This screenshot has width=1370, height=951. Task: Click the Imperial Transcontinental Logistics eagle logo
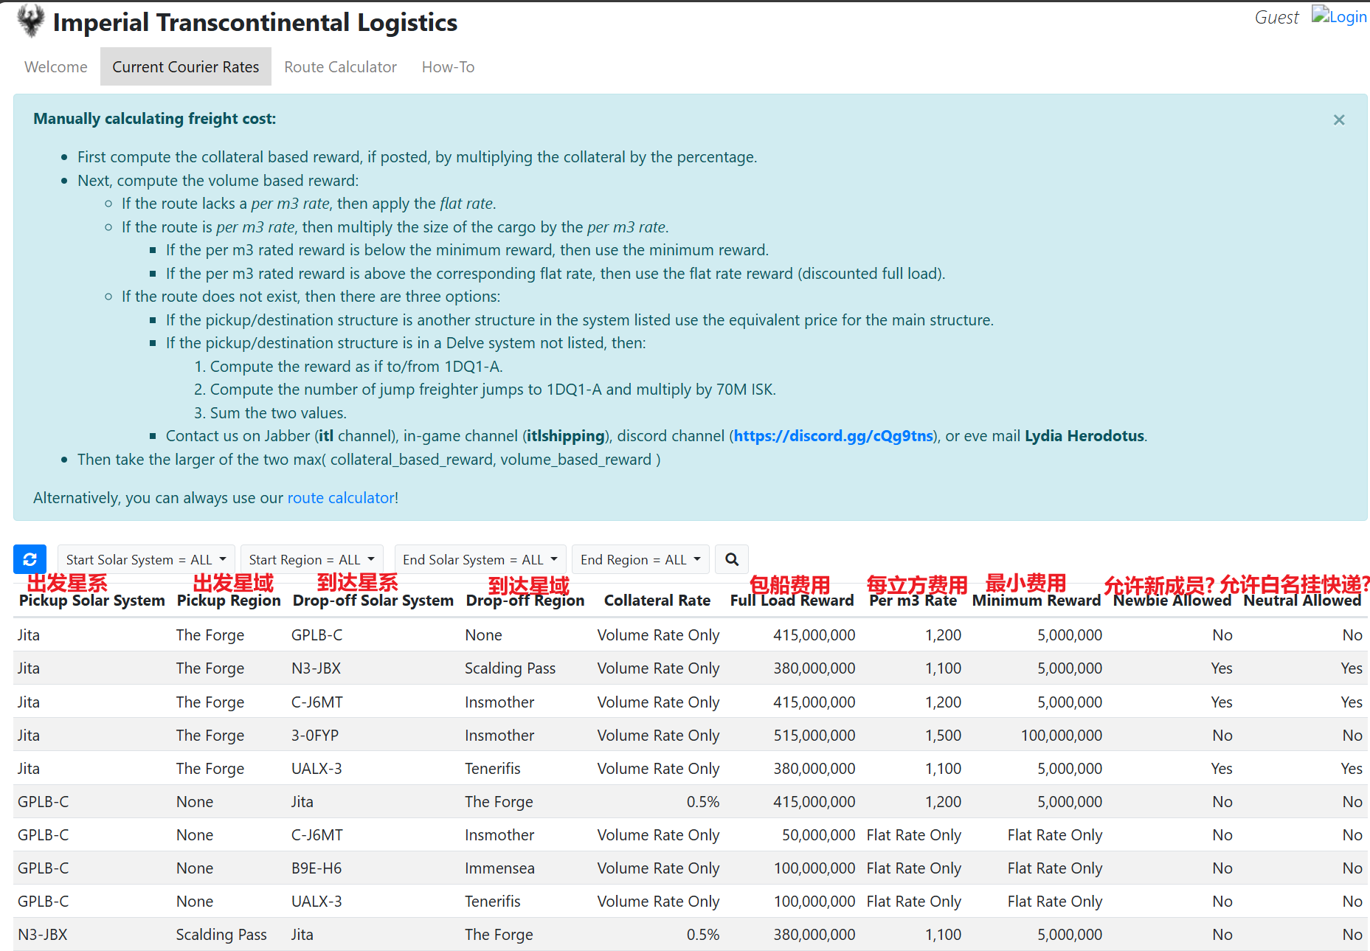[x=30, y=21]
